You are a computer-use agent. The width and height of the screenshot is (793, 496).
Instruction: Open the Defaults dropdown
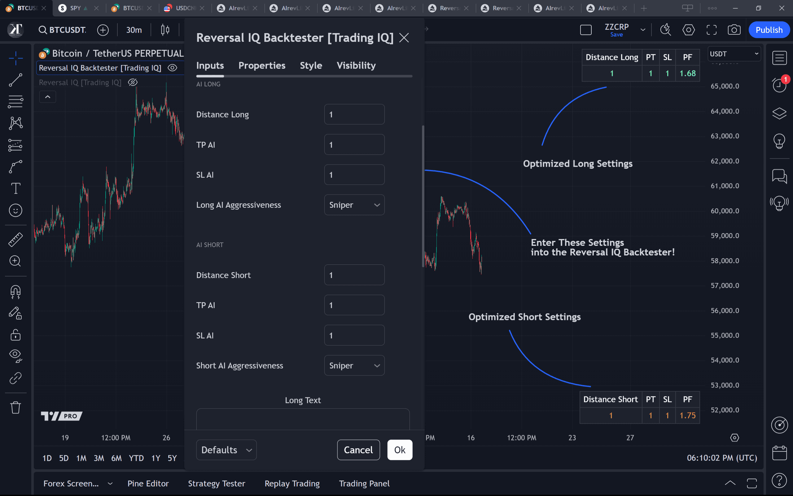click(226, 450)
